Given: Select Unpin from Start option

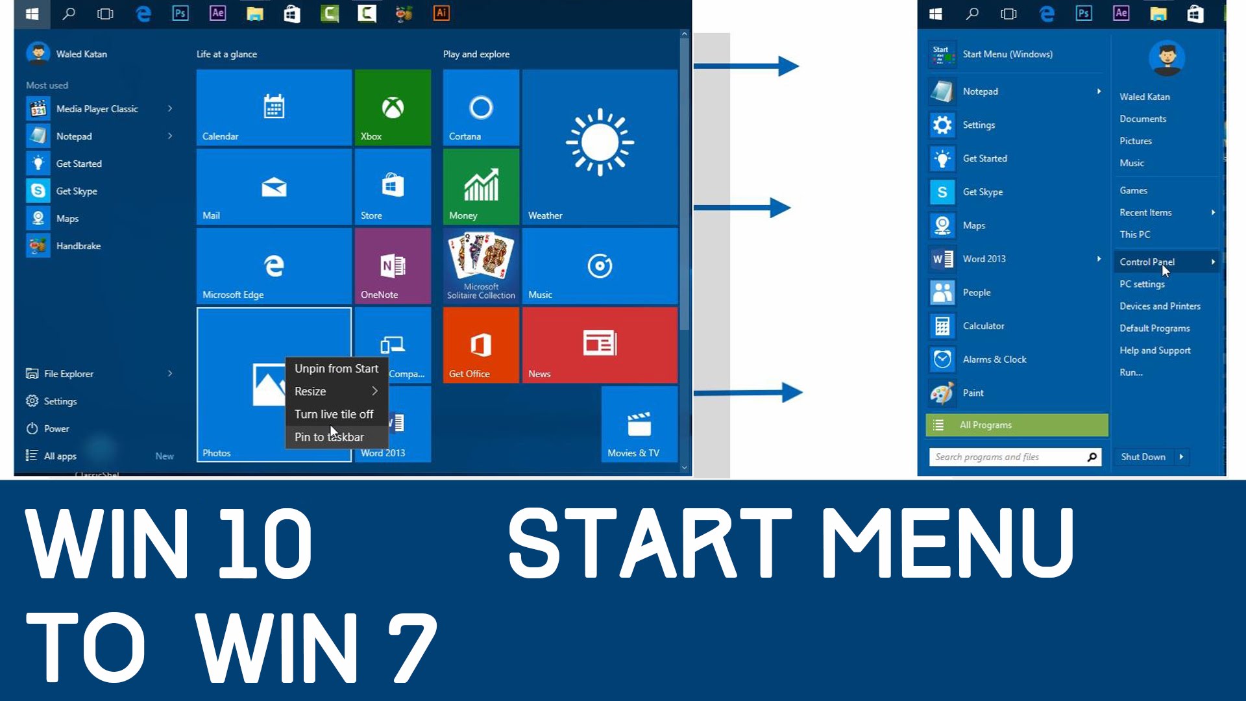Looking at the screenshot, I should (x=336, y=368).
